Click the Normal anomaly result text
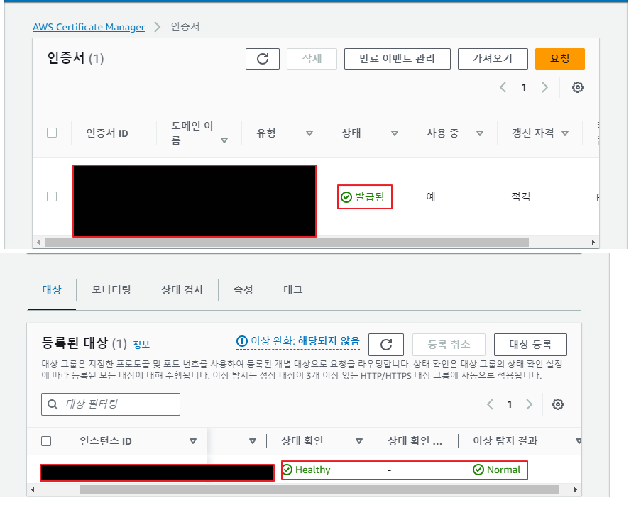 pyautogui.click(x=504, y=470)
